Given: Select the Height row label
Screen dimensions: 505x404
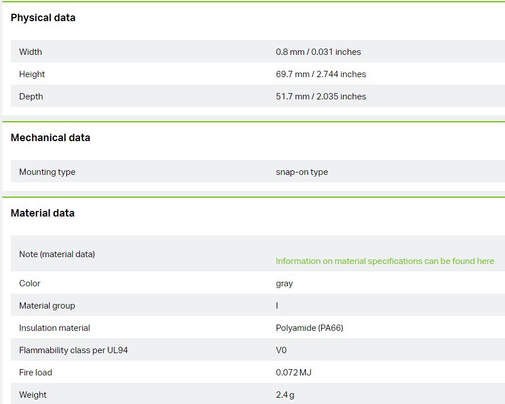Looking at the screenshot, I should (x=32, y=74).
